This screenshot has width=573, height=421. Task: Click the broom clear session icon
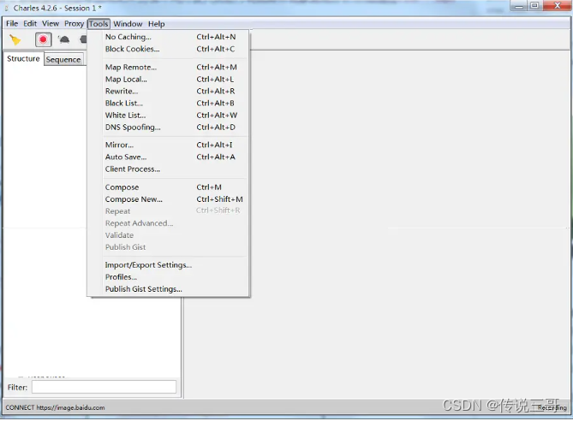click(x=15, y=39)
